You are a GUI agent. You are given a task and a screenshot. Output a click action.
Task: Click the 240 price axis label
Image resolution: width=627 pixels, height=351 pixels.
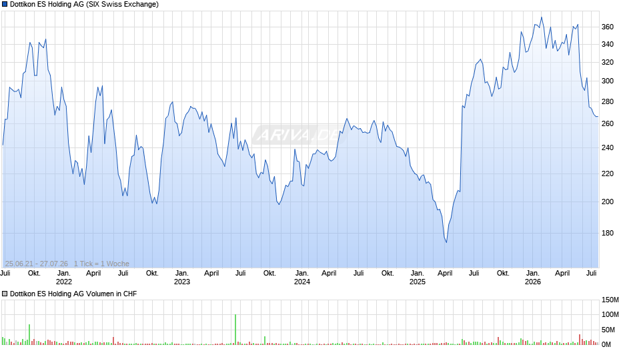click(608, 147)
